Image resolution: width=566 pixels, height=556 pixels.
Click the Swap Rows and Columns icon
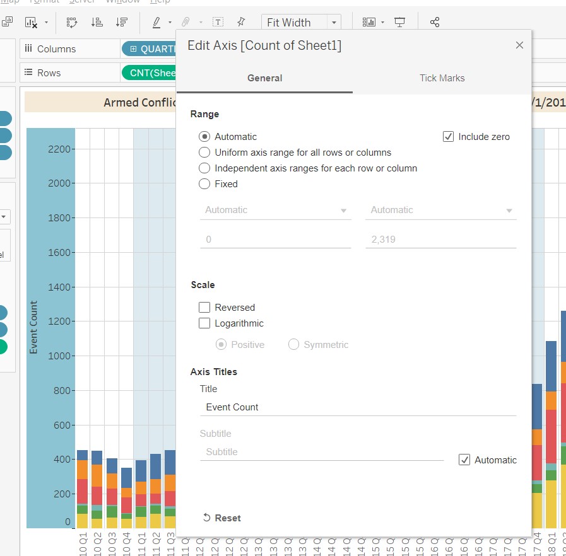tap(72, 22)
